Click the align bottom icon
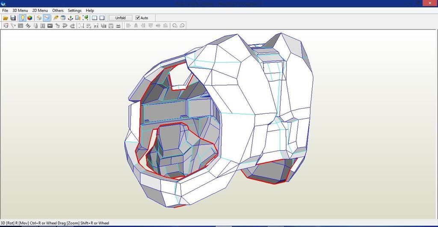438x227 pixels. [166, 26]
